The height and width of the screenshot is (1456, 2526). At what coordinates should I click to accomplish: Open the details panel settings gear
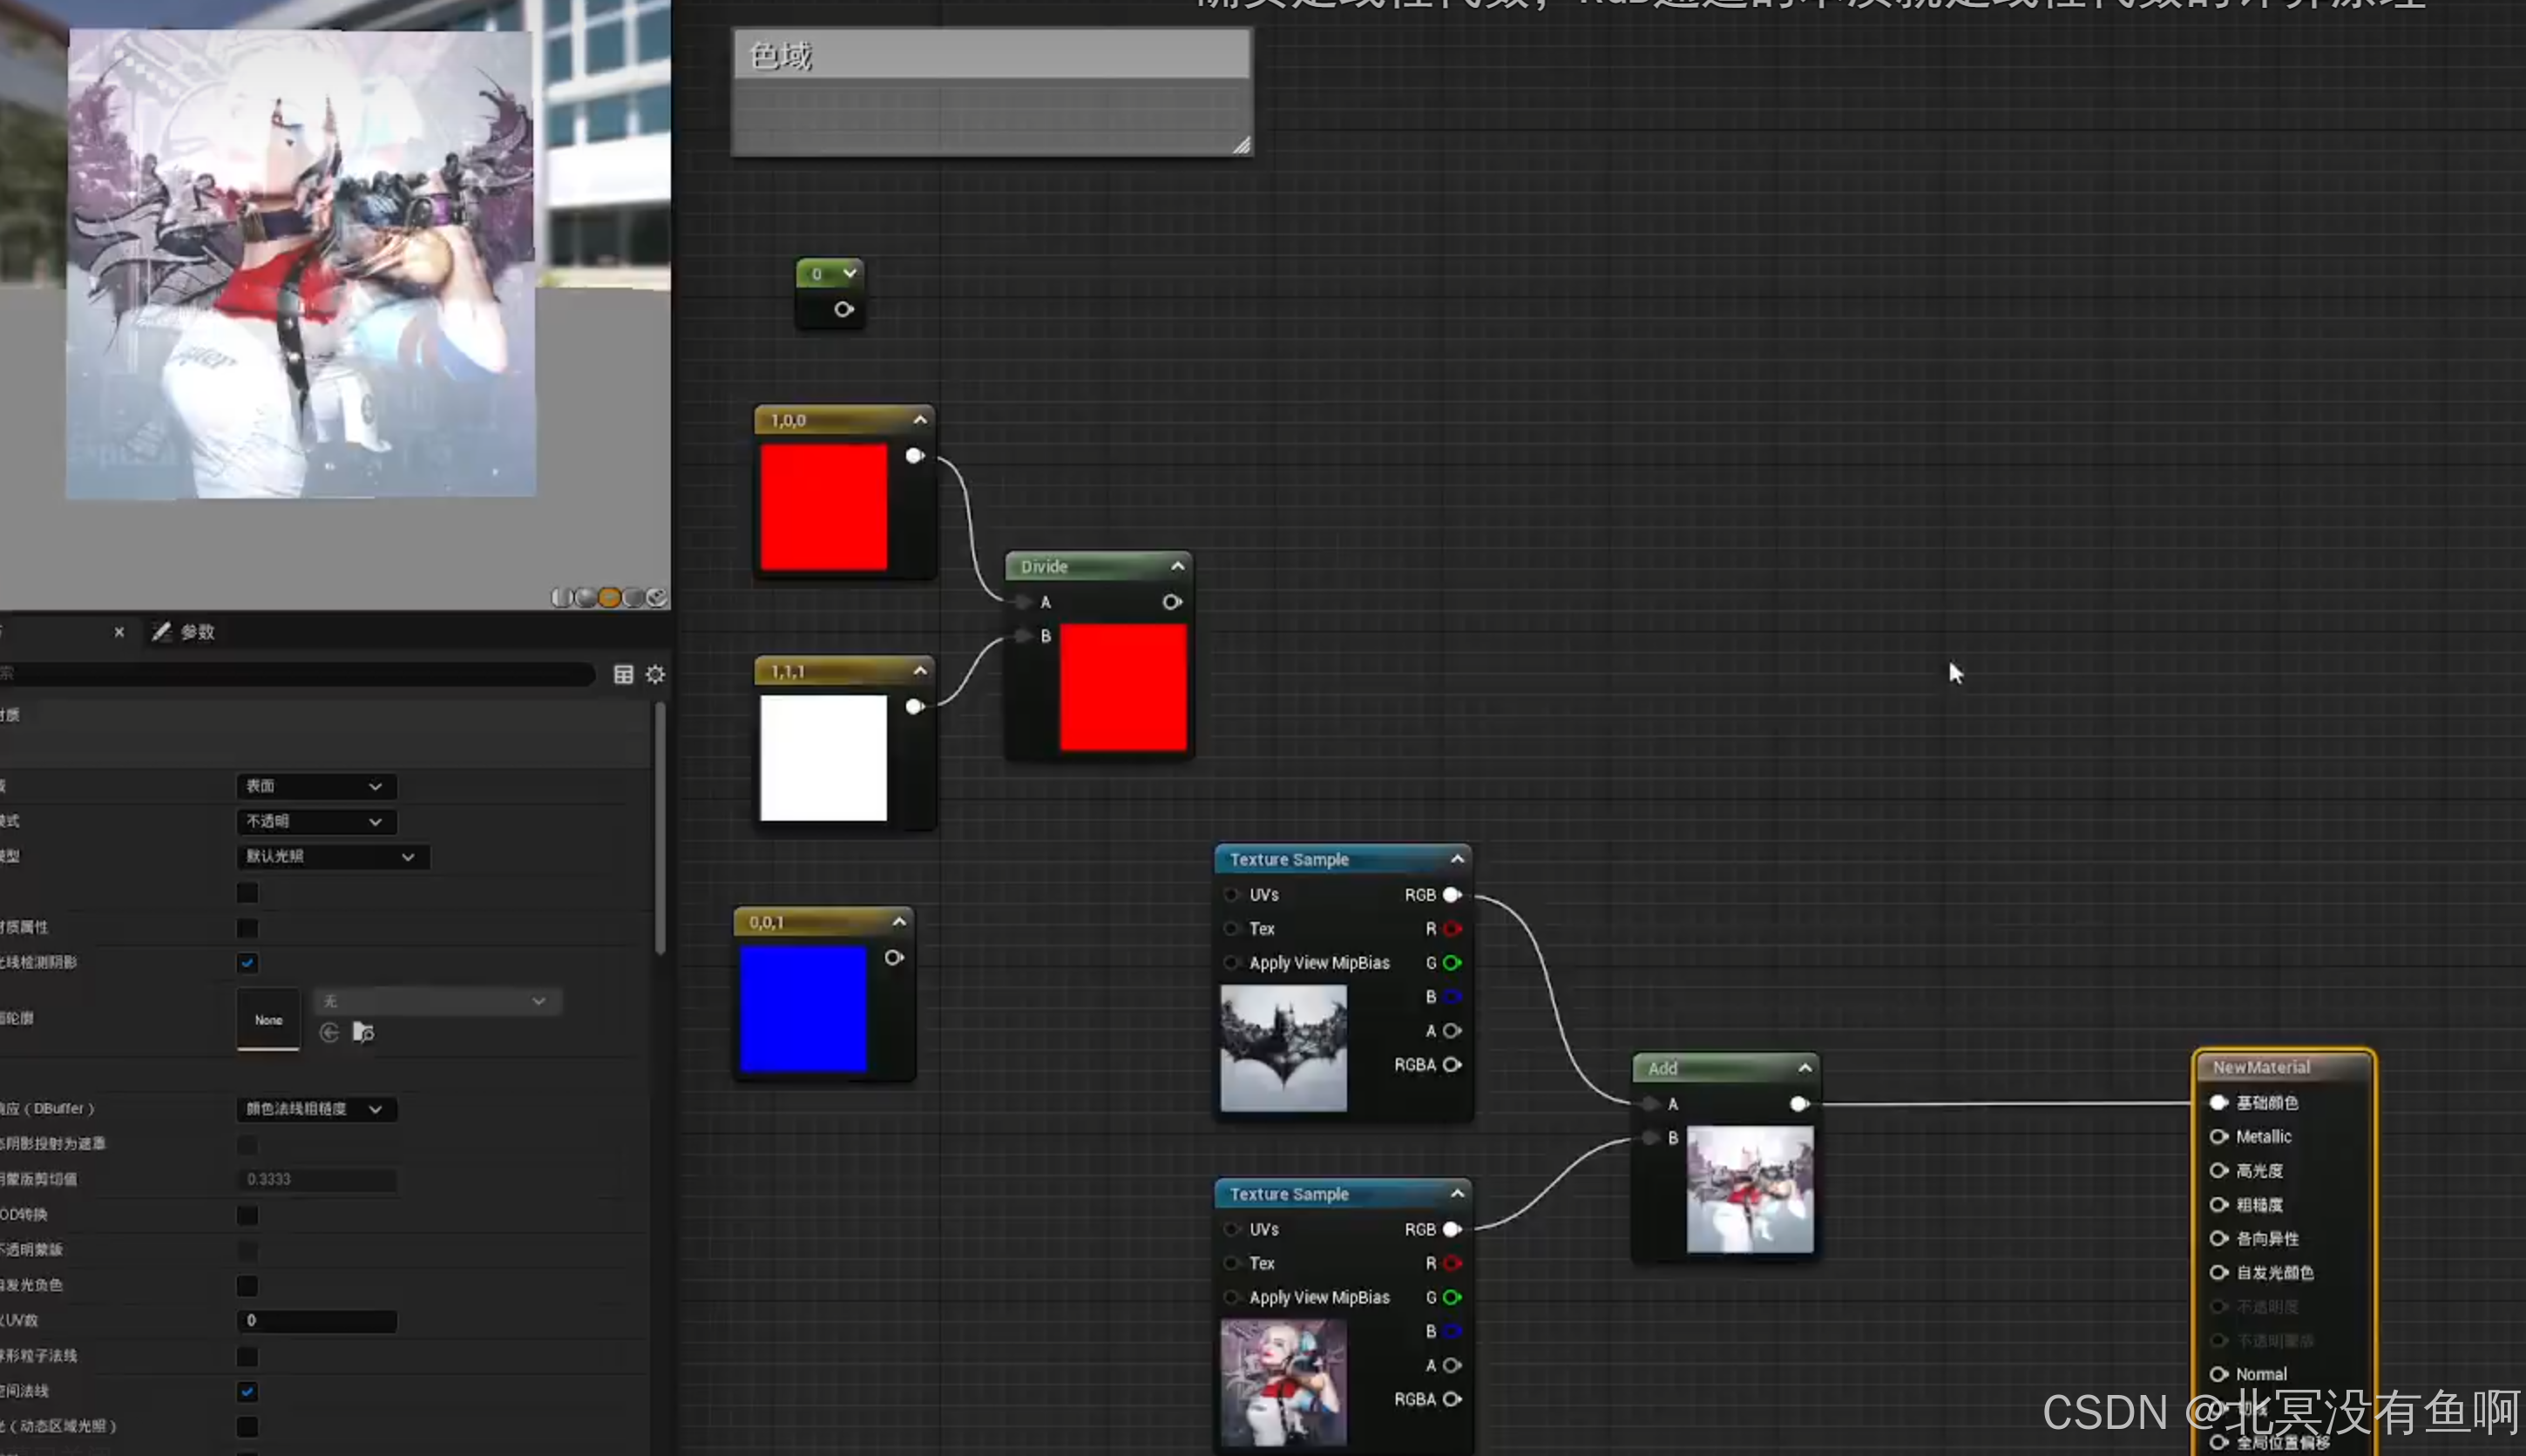click(655, 675)
